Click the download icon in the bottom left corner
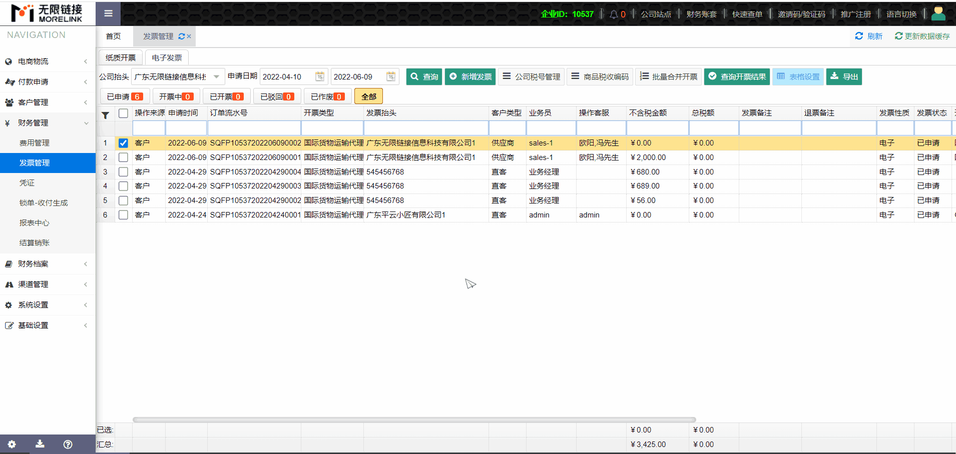Image resolution: width=956 pixels, height=454 pixels. [40, 444]
